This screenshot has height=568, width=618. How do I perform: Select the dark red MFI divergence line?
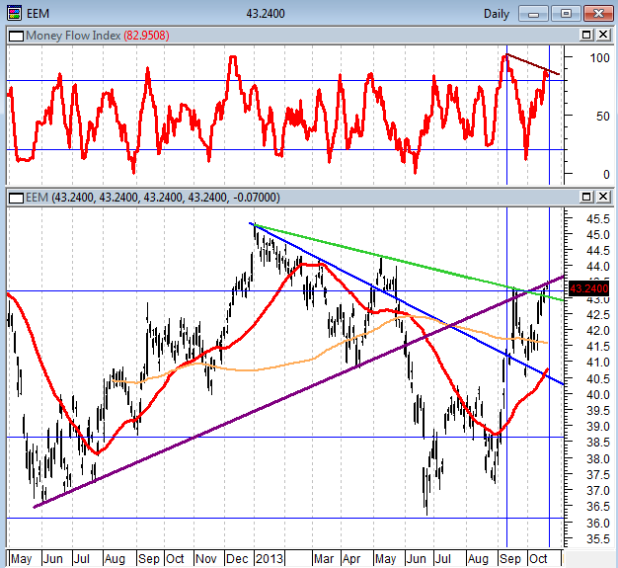(532, 64)
